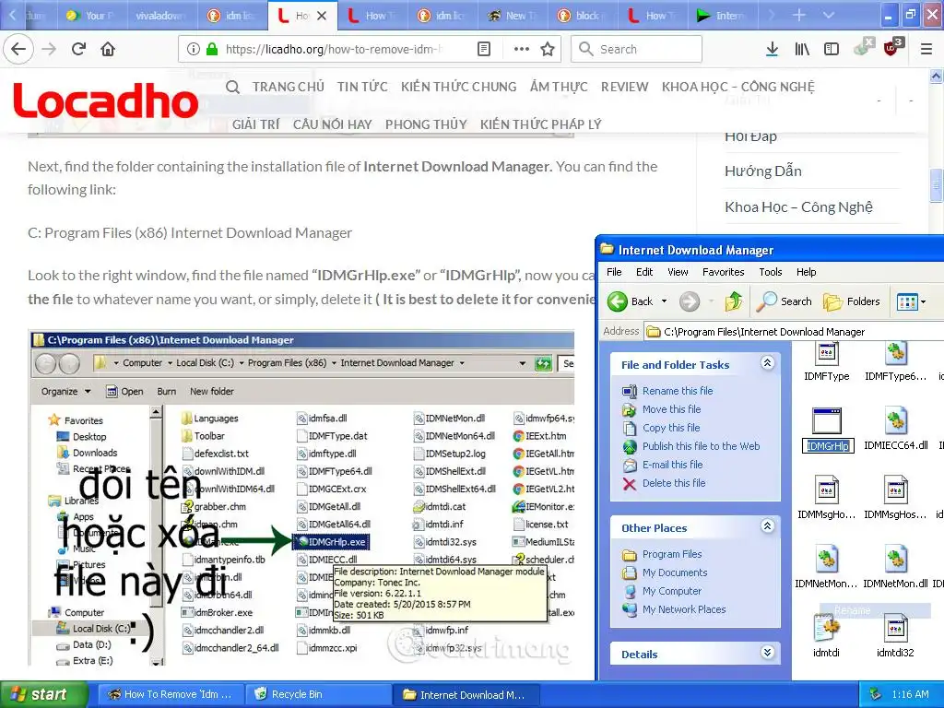944x708 pixels.
Task: Click Move this file
Action: tap(671, 409)
